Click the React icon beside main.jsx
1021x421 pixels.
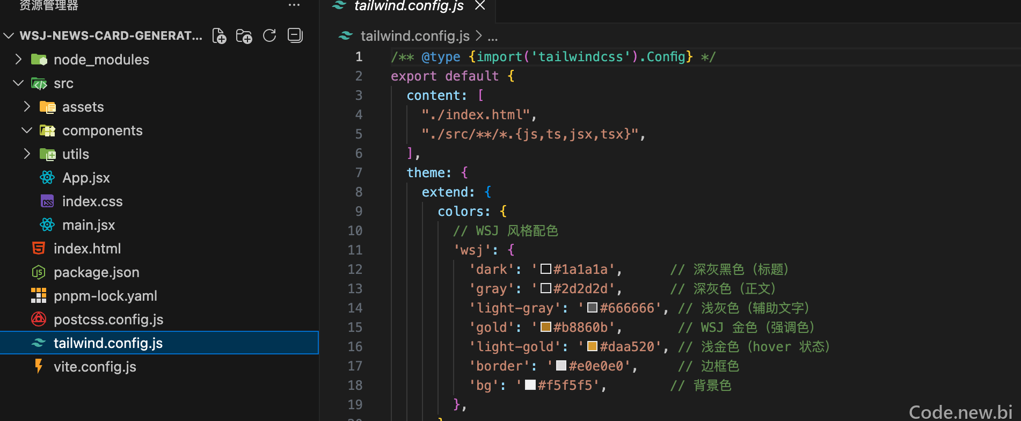[x=47, y=224]
